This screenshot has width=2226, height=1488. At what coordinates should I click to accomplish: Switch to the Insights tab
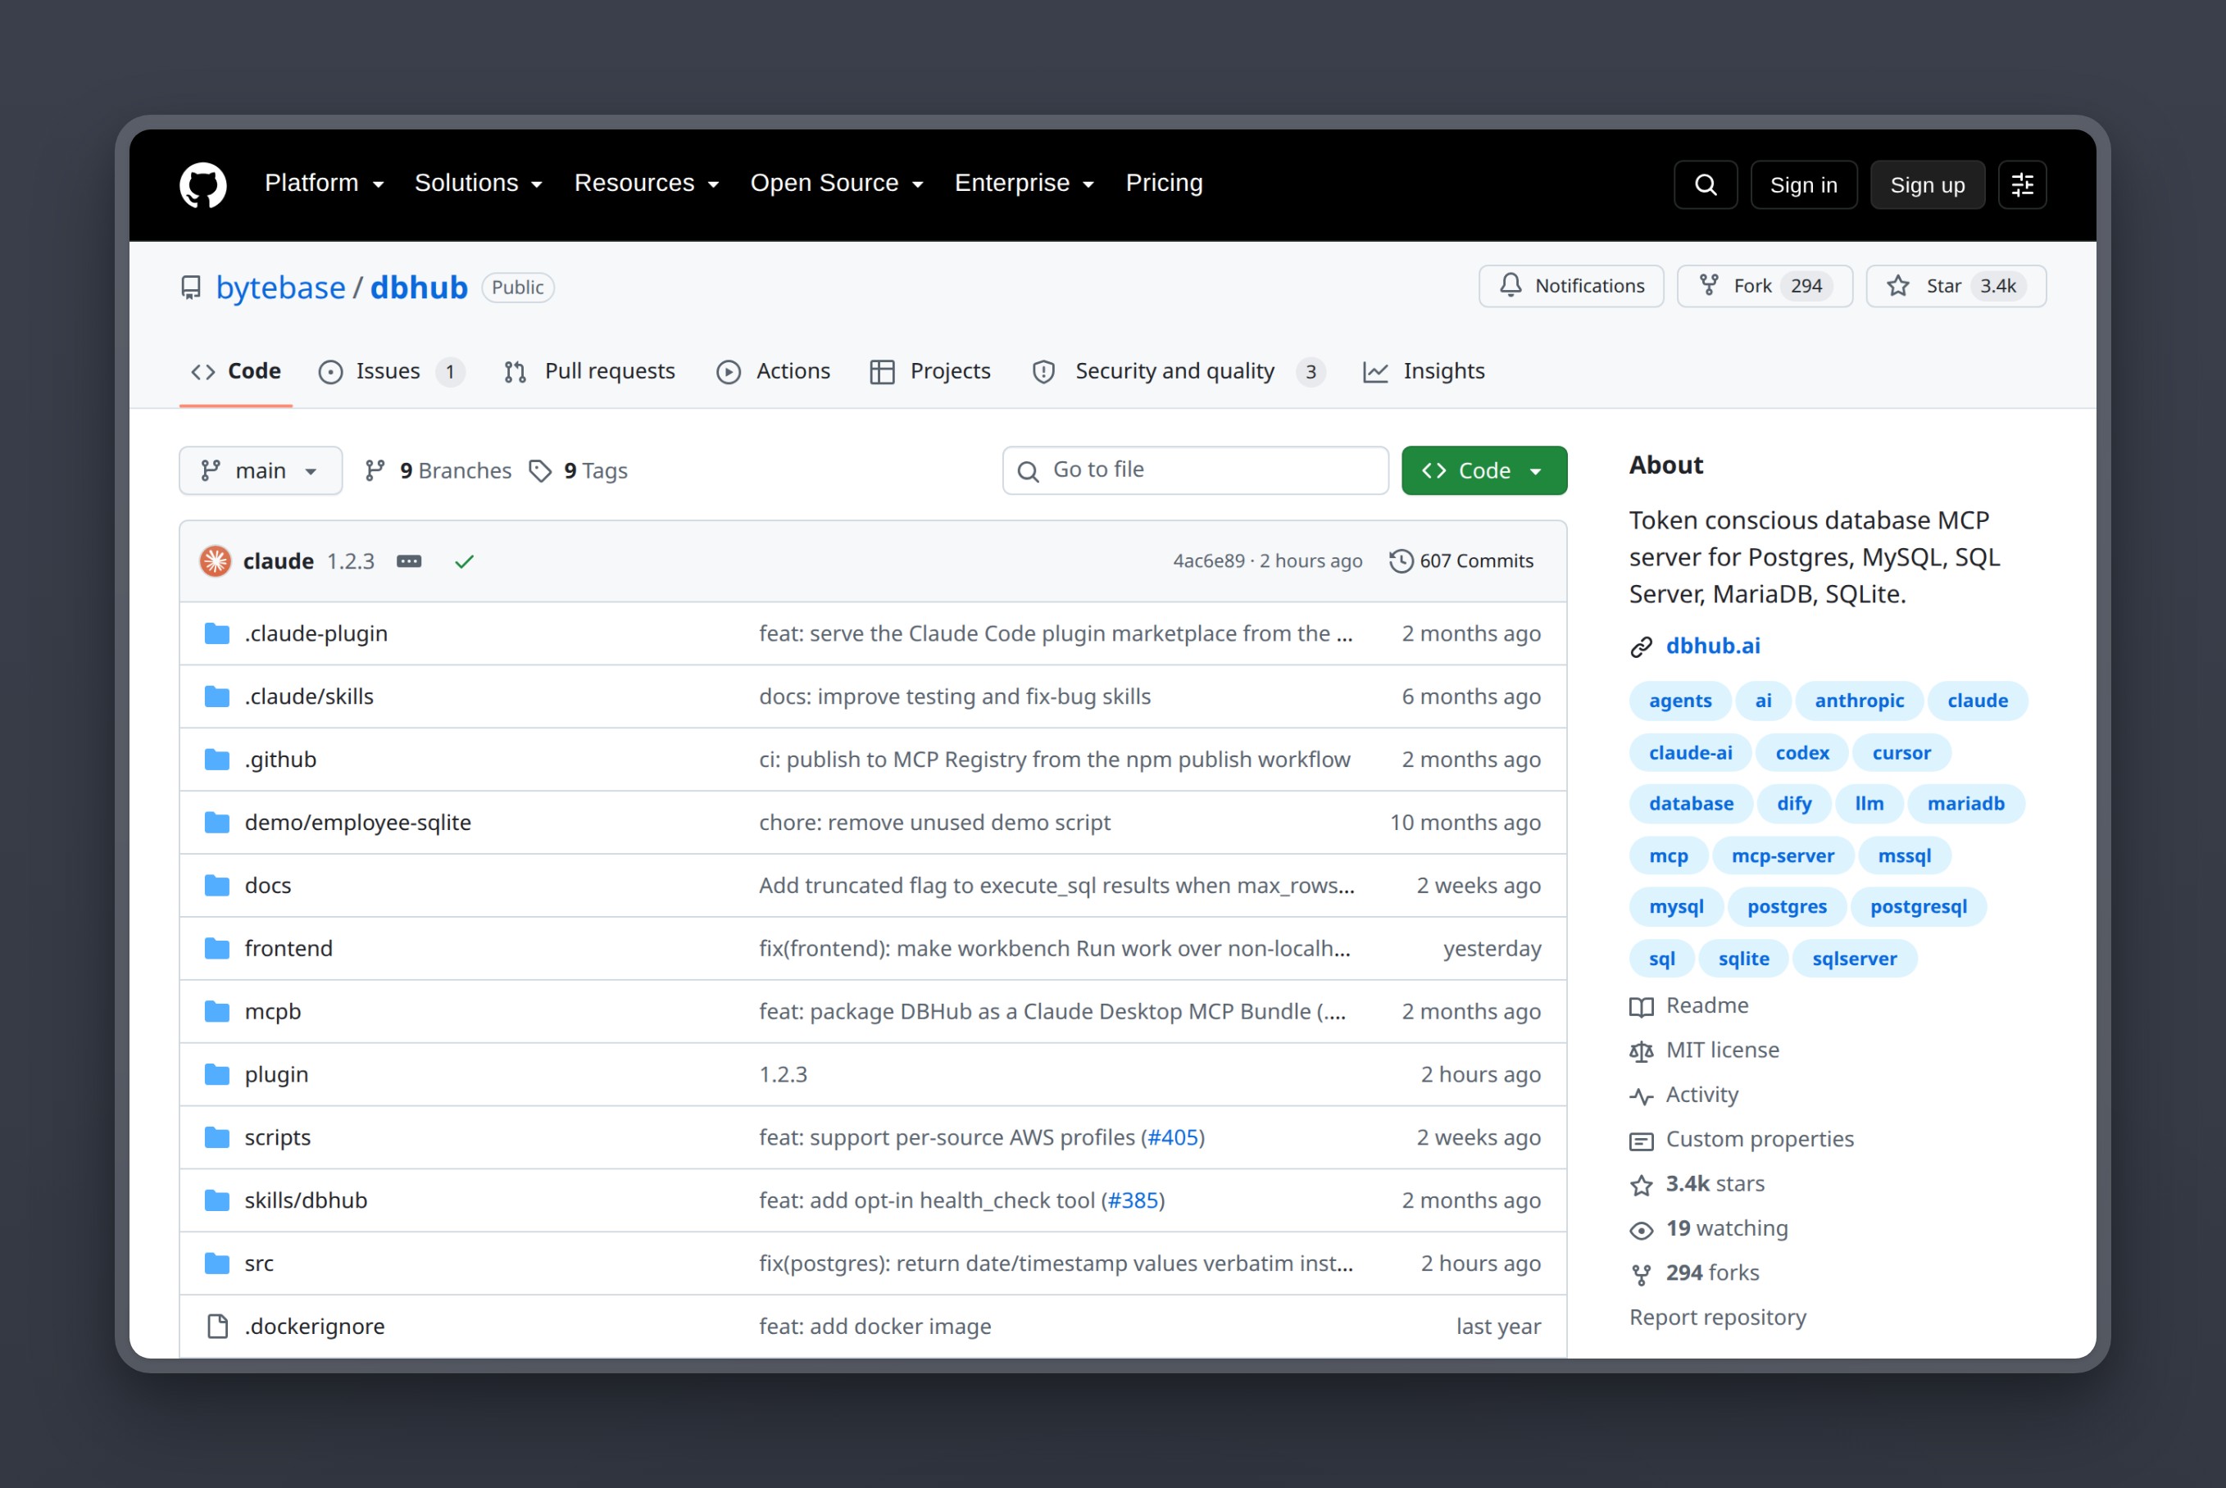pyautogui.click(x=1424, y=371)
